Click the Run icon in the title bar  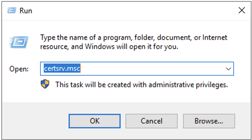tap(12, 11)
